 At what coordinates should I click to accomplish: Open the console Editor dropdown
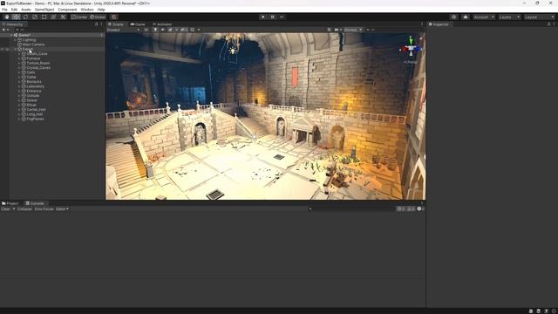pos(62,209)
